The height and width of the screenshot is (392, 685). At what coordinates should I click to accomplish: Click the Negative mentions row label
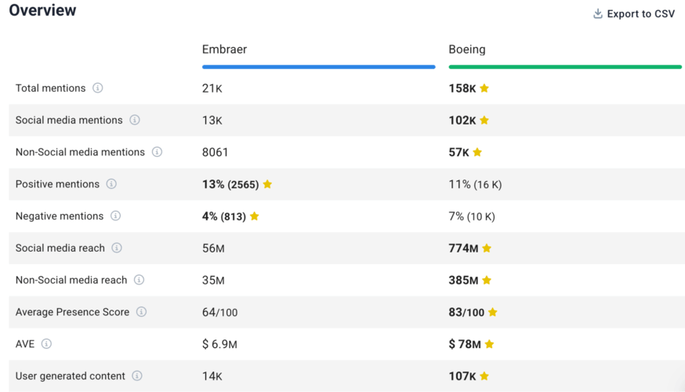tap(60, 216)
